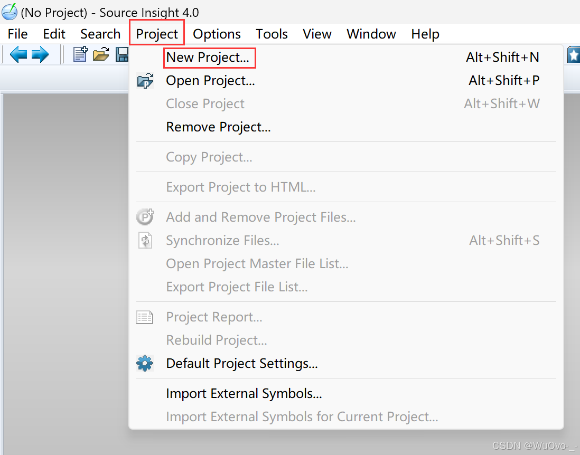The height and width of the screenshot is (455, 580).
Task: Open the Help menu
Action: [425, 34]
